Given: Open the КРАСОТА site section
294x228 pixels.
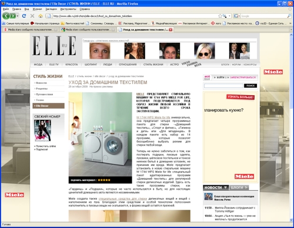Looking at the screenshot, I should tap(72, 65).
